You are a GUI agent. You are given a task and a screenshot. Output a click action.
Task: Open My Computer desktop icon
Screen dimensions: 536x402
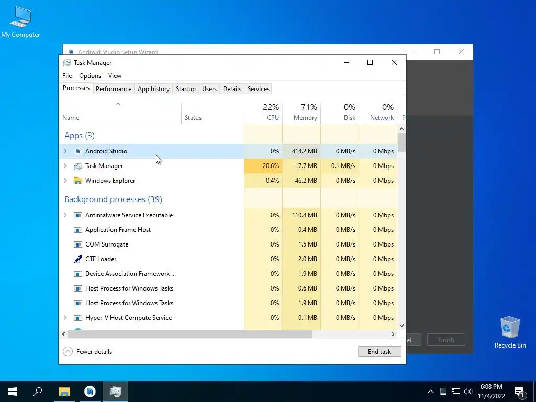point(20,22)
